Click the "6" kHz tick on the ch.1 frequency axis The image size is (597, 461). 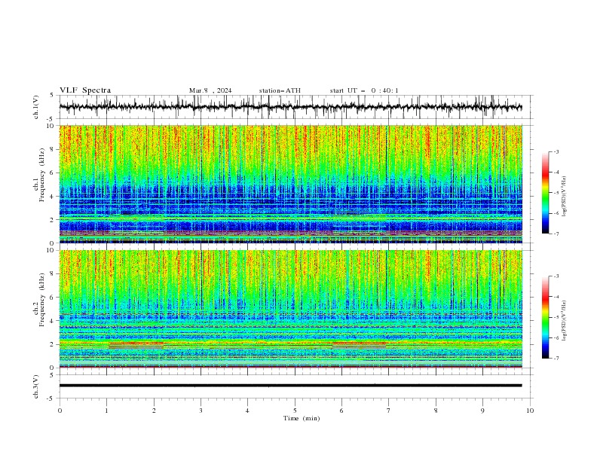click(x=53, y=172)
